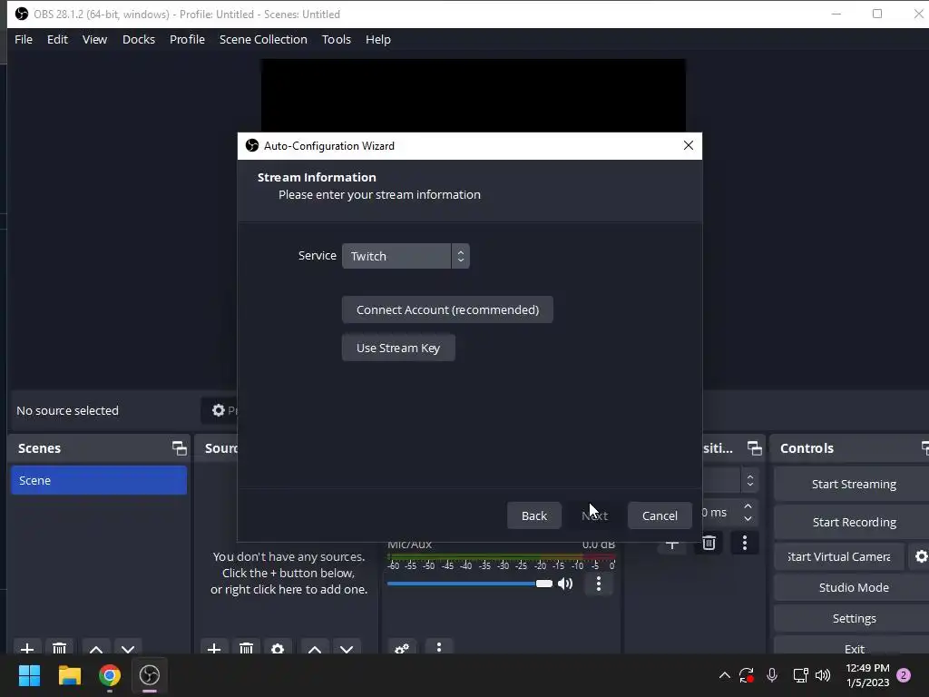Screen dimensions: 929x697
Task: Click the Exit button in Controls
Action: (853, 648)
